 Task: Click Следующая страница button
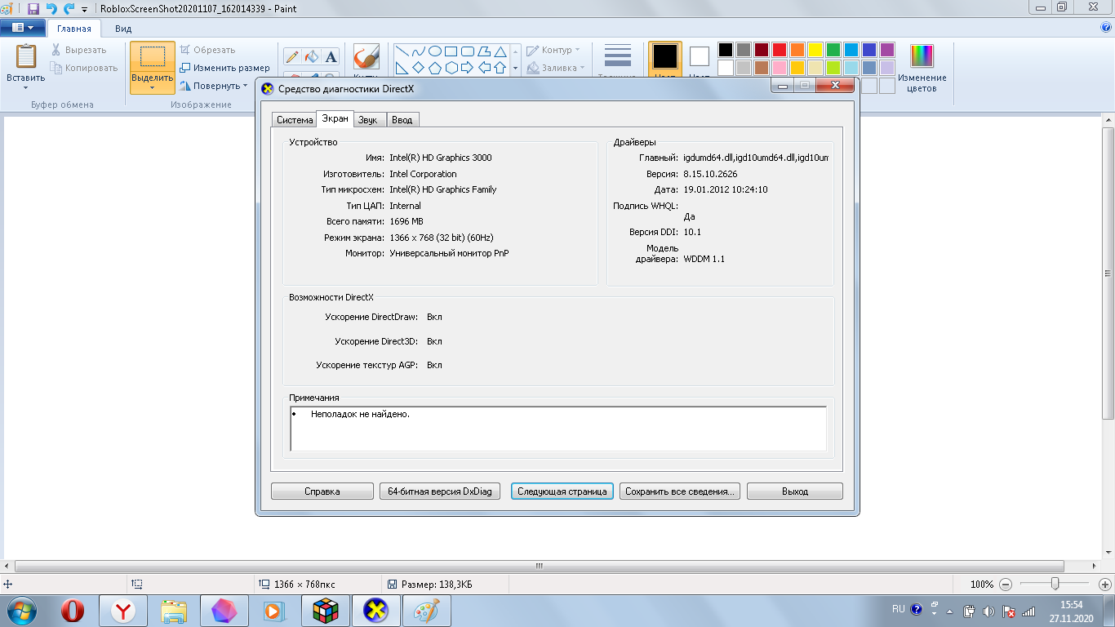562,491
